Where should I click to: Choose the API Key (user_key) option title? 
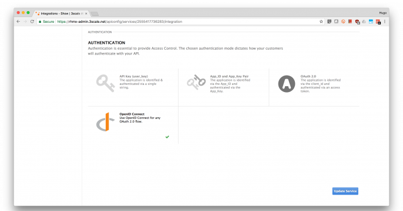[134, 76]
